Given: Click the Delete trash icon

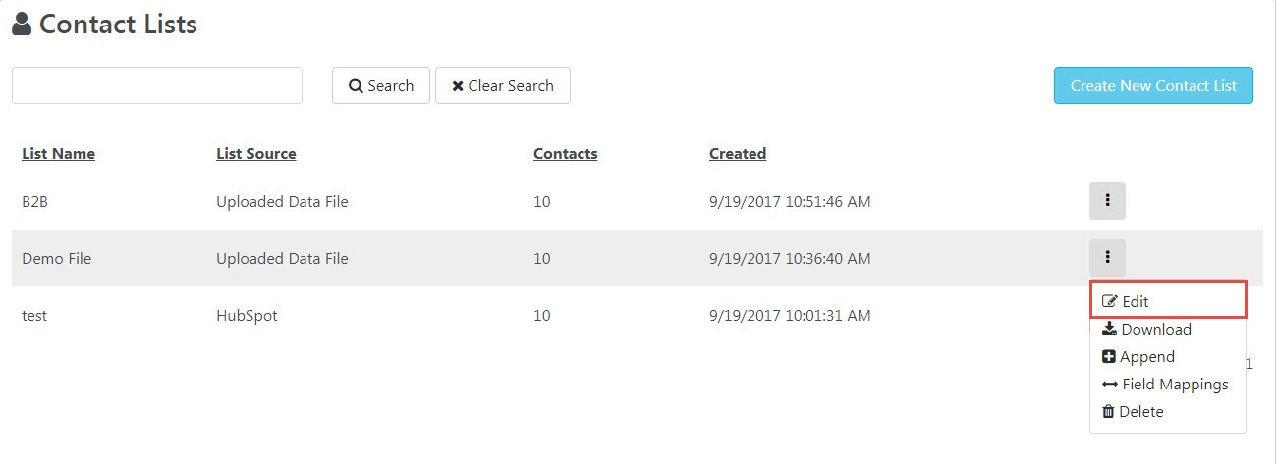Looking at the screenshot, I should [1108, 412].
